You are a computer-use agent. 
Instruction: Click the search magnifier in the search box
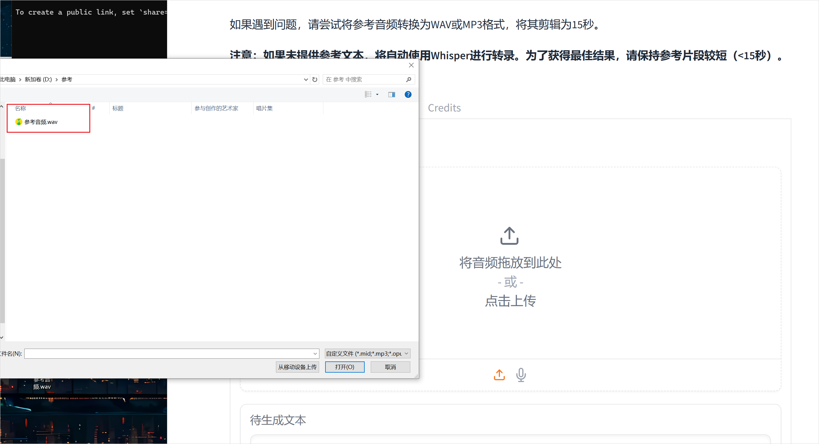pos(408,79)
